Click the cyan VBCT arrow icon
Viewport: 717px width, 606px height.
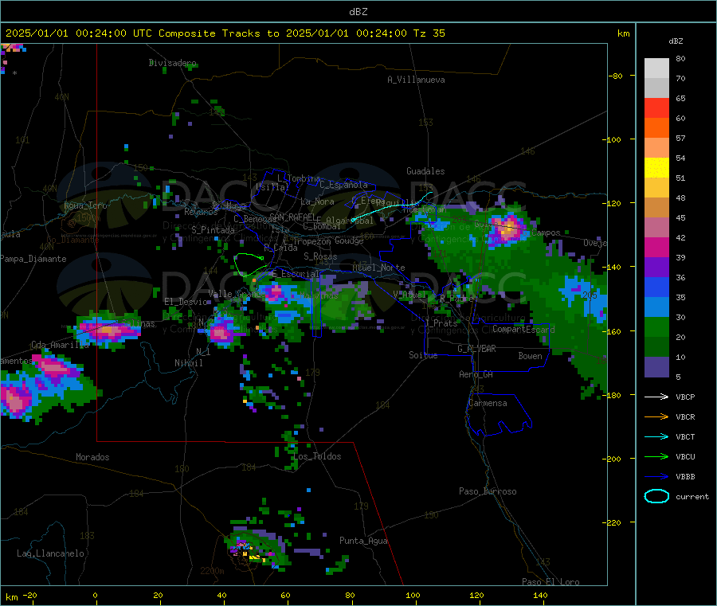click(656, 436)
